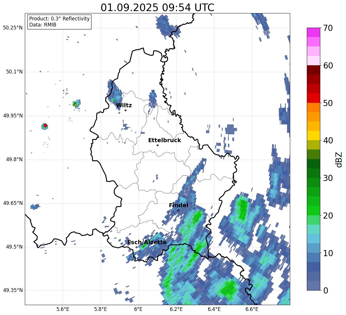Click the Findel location cross marker
This screenshot has height=315, width=346.
(178, 210)
